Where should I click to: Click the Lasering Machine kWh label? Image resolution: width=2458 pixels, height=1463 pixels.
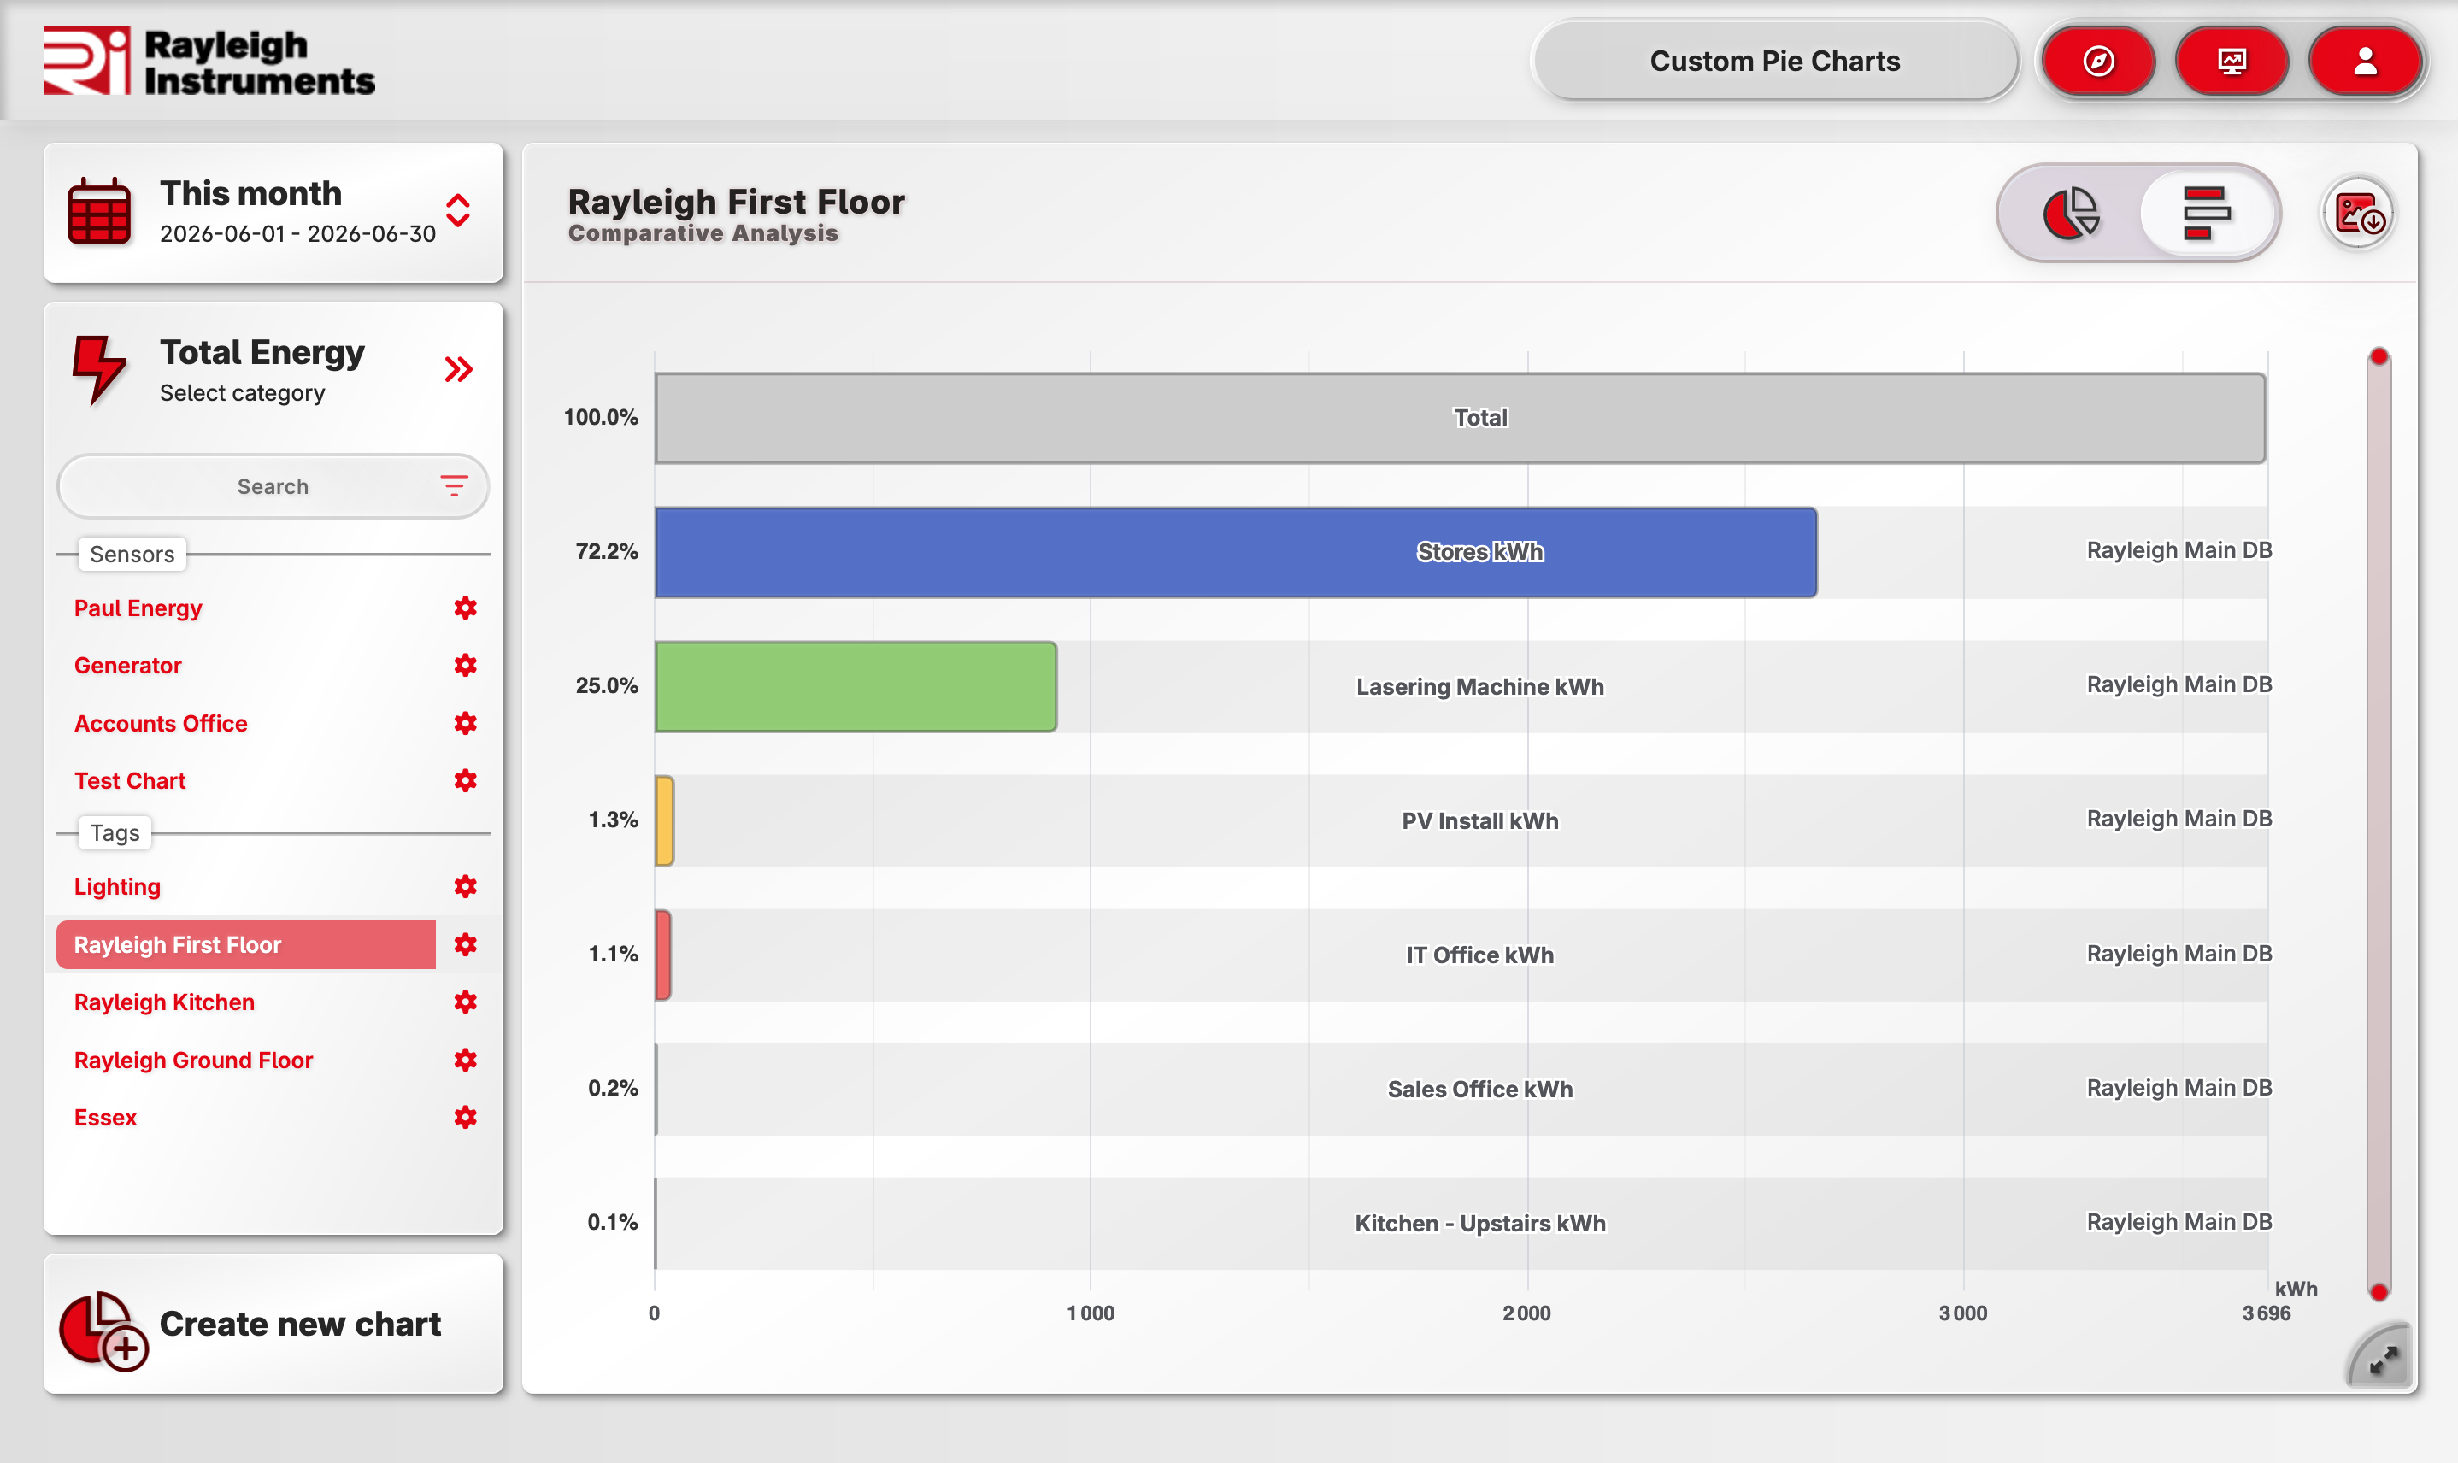1480,687
